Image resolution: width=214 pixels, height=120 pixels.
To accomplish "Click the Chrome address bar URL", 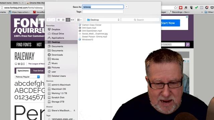I will (x=23, y=8).
